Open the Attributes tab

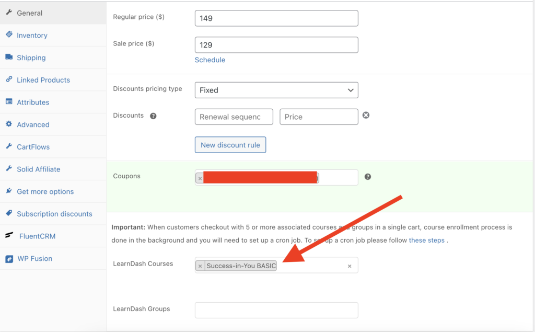[x=33, y=102]
